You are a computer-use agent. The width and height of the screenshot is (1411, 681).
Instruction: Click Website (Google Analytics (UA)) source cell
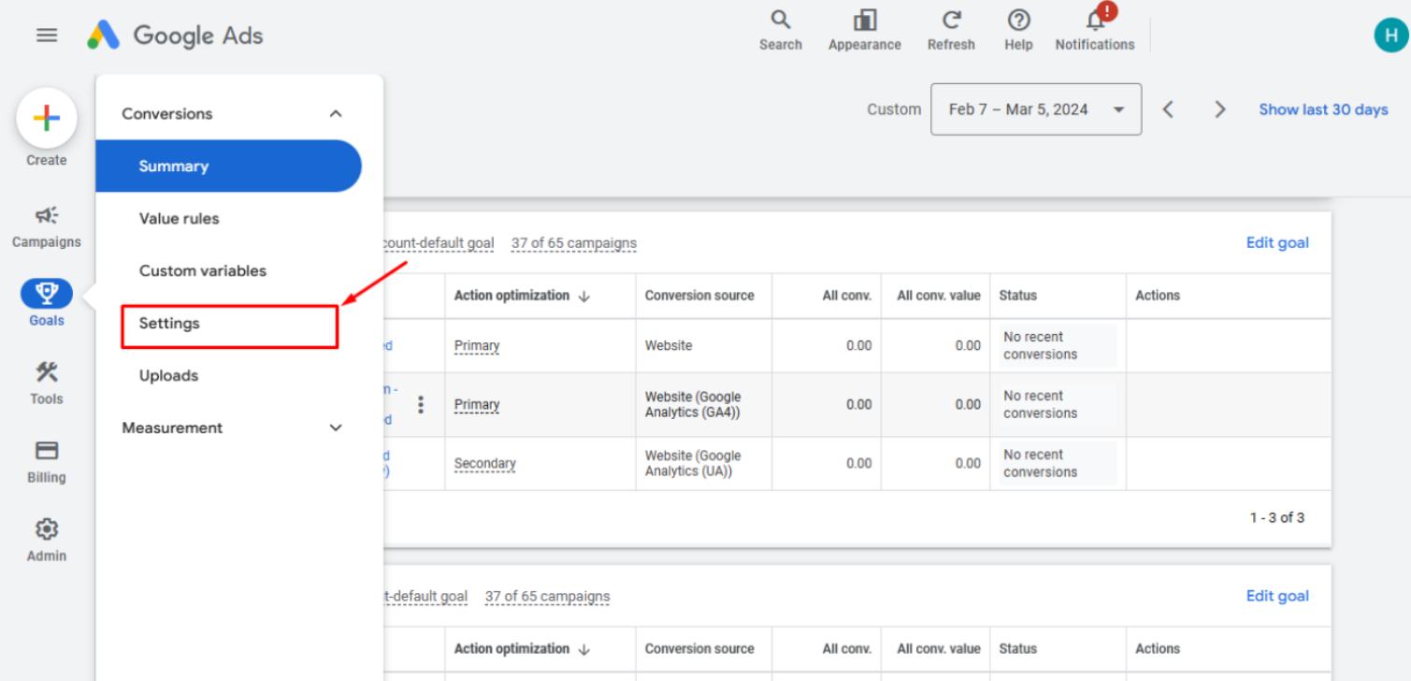click(x=693, y=464)
